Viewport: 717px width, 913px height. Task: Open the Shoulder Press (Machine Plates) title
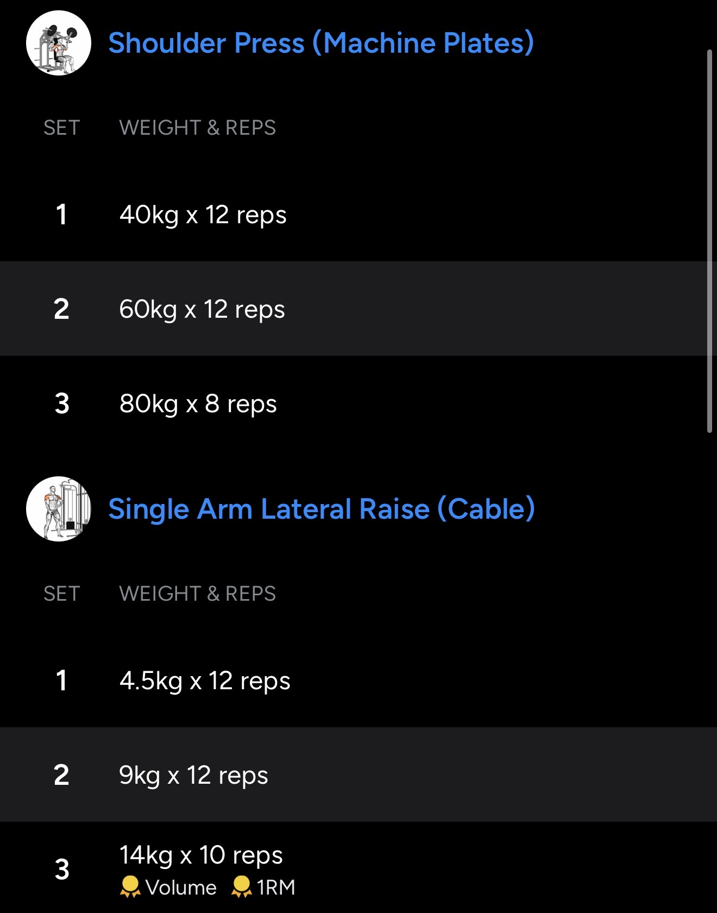pyautogui.click(x=320, y=43)
